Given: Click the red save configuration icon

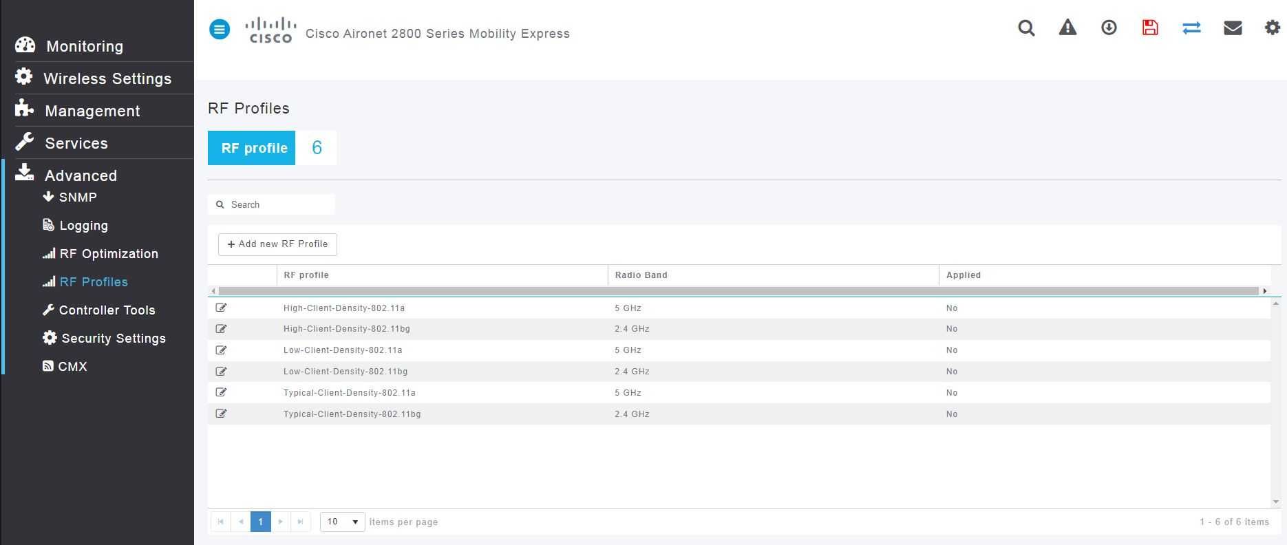Looking at the screenshot, I should 1150,28.
